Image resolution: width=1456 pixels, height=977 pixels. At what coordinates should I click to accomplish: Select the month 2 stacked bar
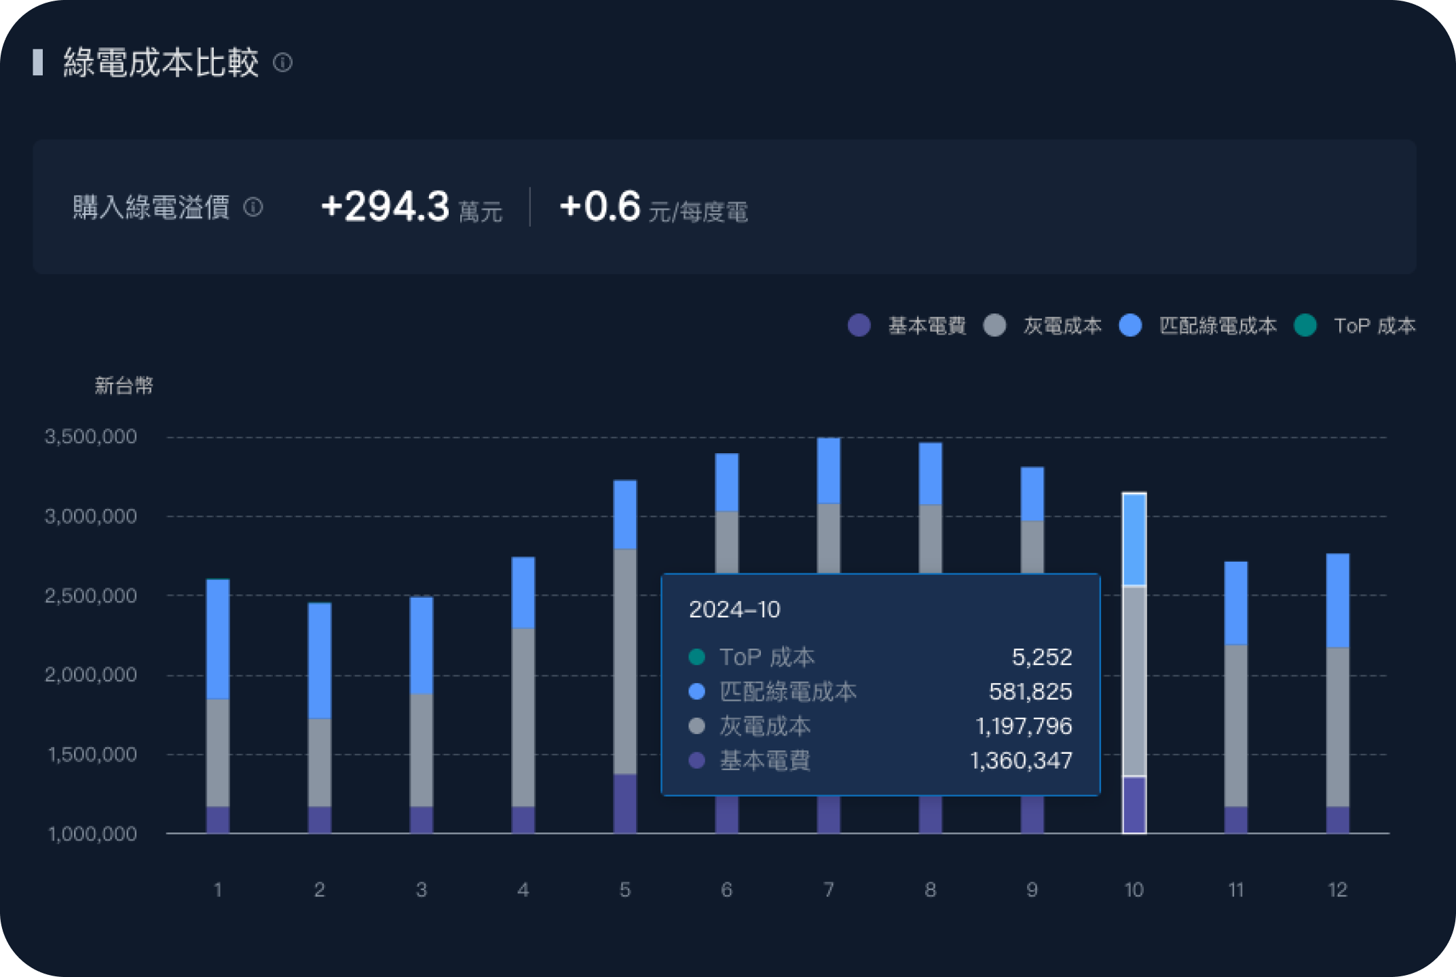point(320,719)
